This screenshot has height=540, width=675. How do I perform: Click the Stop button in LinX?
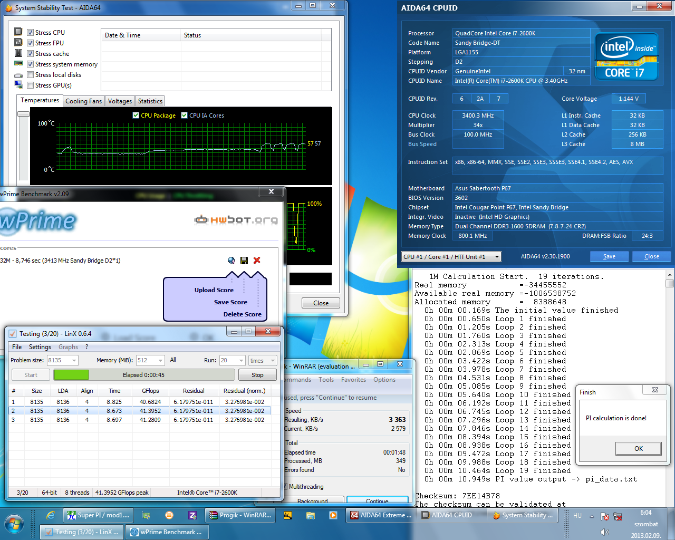pos(257,375)
